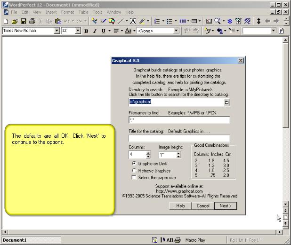Expand the bullets list dropdown arrow
291x245 pixels.
pos(176,21)
